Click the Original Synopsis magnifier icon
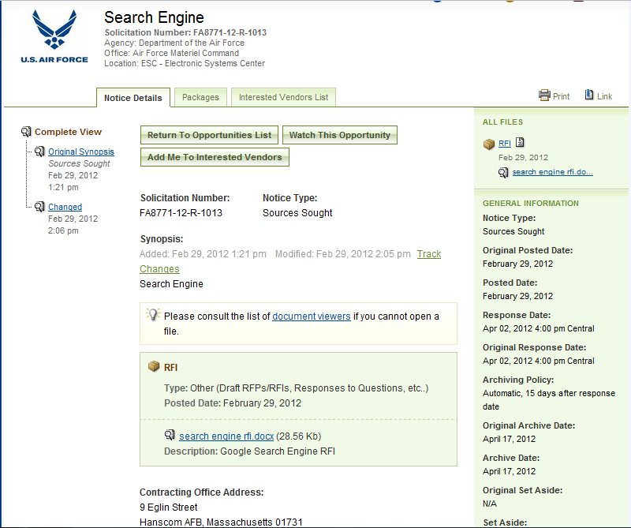631x528 pixels. pyautogui.click(x=39, y=152)
